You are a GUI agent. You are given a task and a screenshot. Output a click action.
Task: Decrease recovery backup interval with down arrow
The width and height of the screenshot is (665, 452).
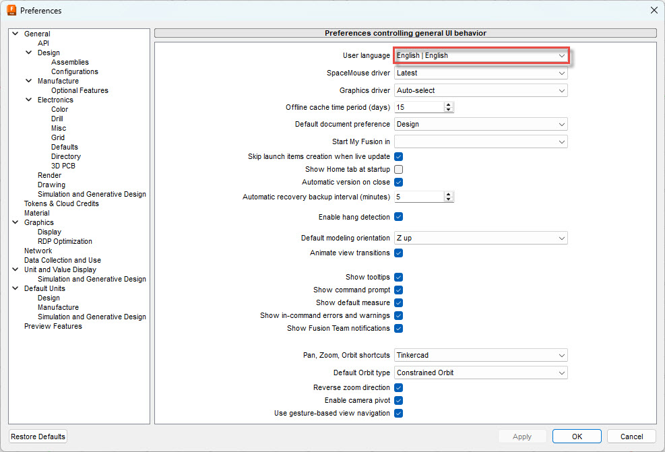click(449, 199)
